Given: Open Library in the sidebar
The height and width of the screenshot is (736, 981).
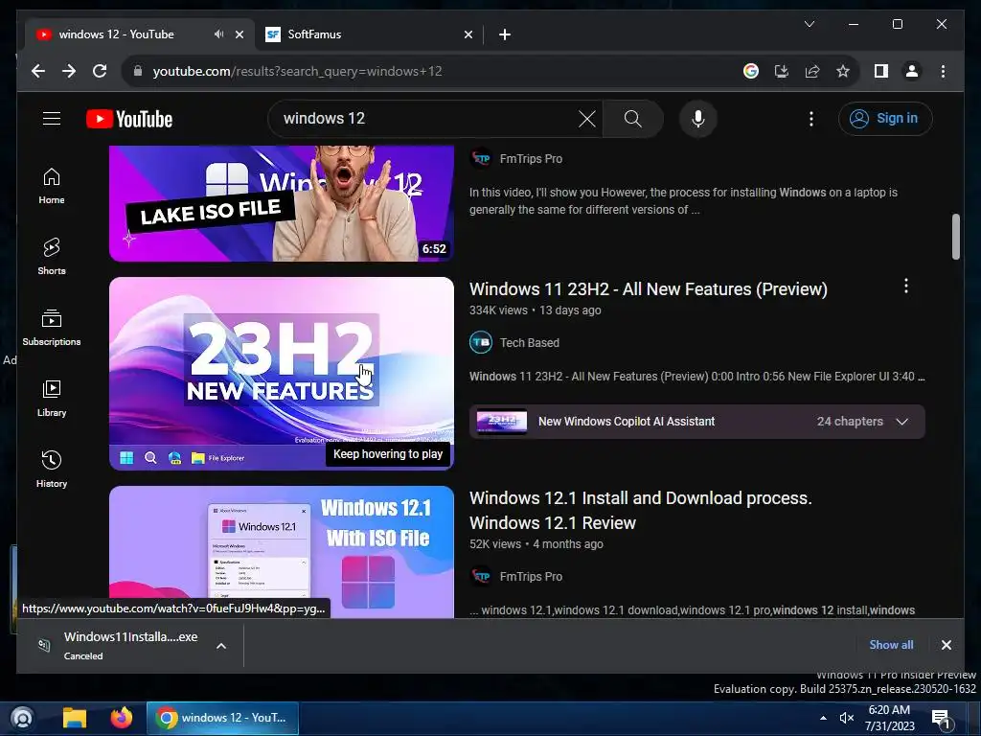Looking at the screenshot, I should point(52,398).
